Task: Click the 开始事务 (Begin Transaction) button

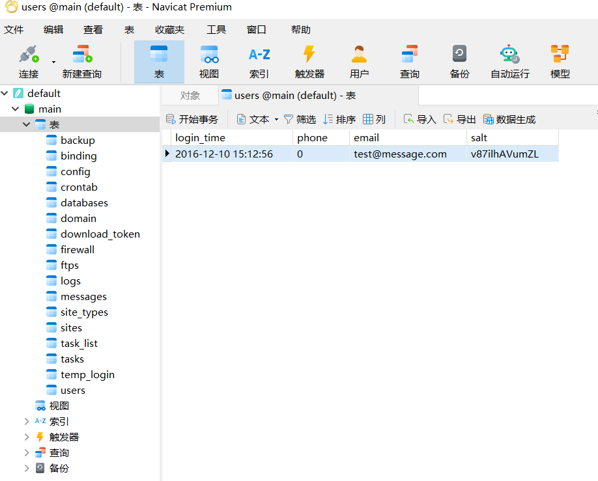Action: 192,120
